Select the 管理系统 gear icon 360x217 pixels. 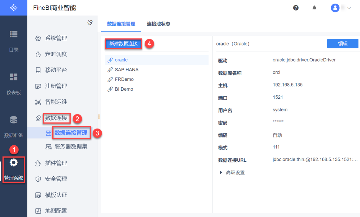(14, 163)
